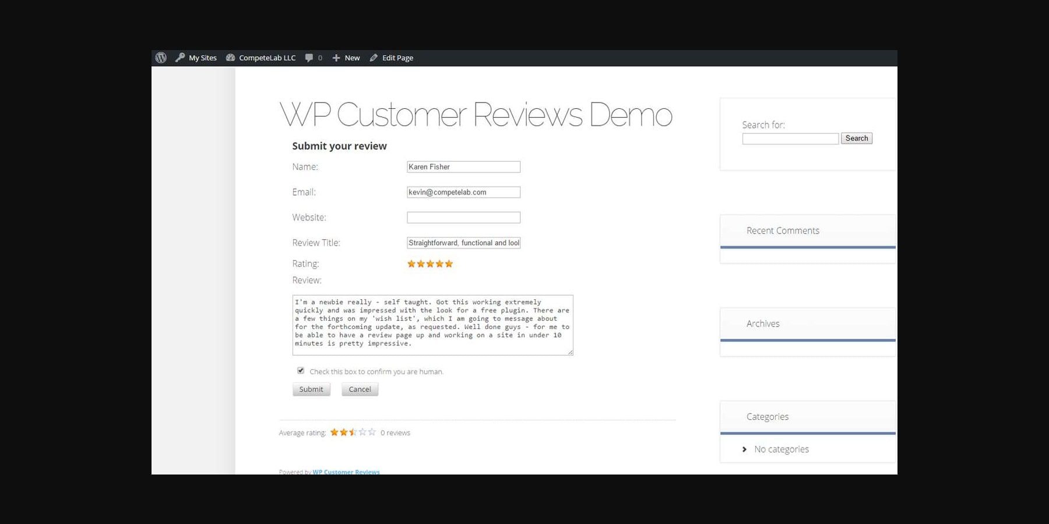Click the pencil icon next to Edit Page

coord(374,57)
